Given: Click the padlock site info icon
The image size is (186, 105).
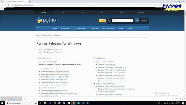Looking at the screenshot, I should coord(12,5).
